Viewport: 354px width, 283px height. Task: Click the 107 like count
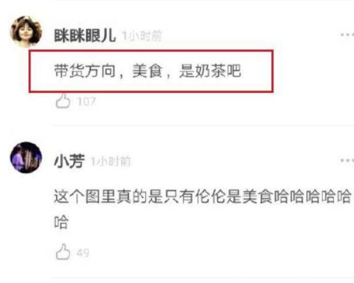[86, 101]
